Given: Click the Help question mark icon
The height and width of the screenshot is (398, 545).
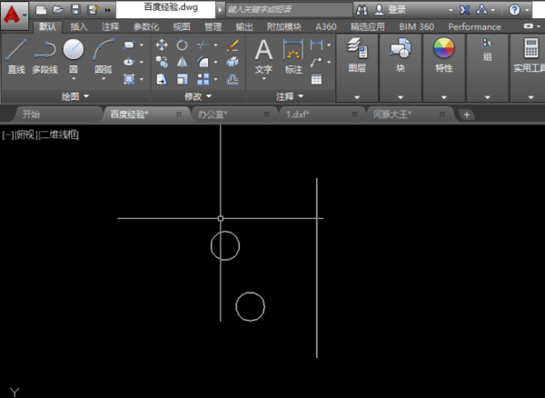Looking at the screenshot, I should (x=514, y=10).
